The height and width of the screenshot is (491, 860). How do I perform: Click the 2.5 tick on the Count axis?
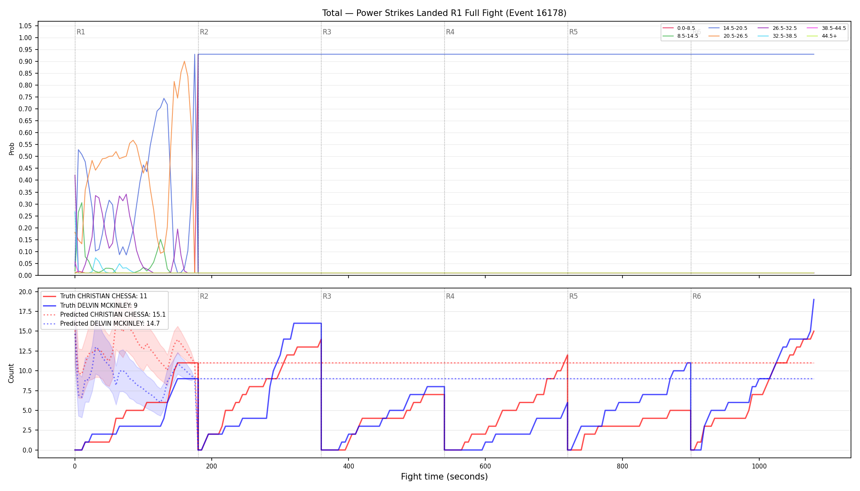(x=27, y=430)
